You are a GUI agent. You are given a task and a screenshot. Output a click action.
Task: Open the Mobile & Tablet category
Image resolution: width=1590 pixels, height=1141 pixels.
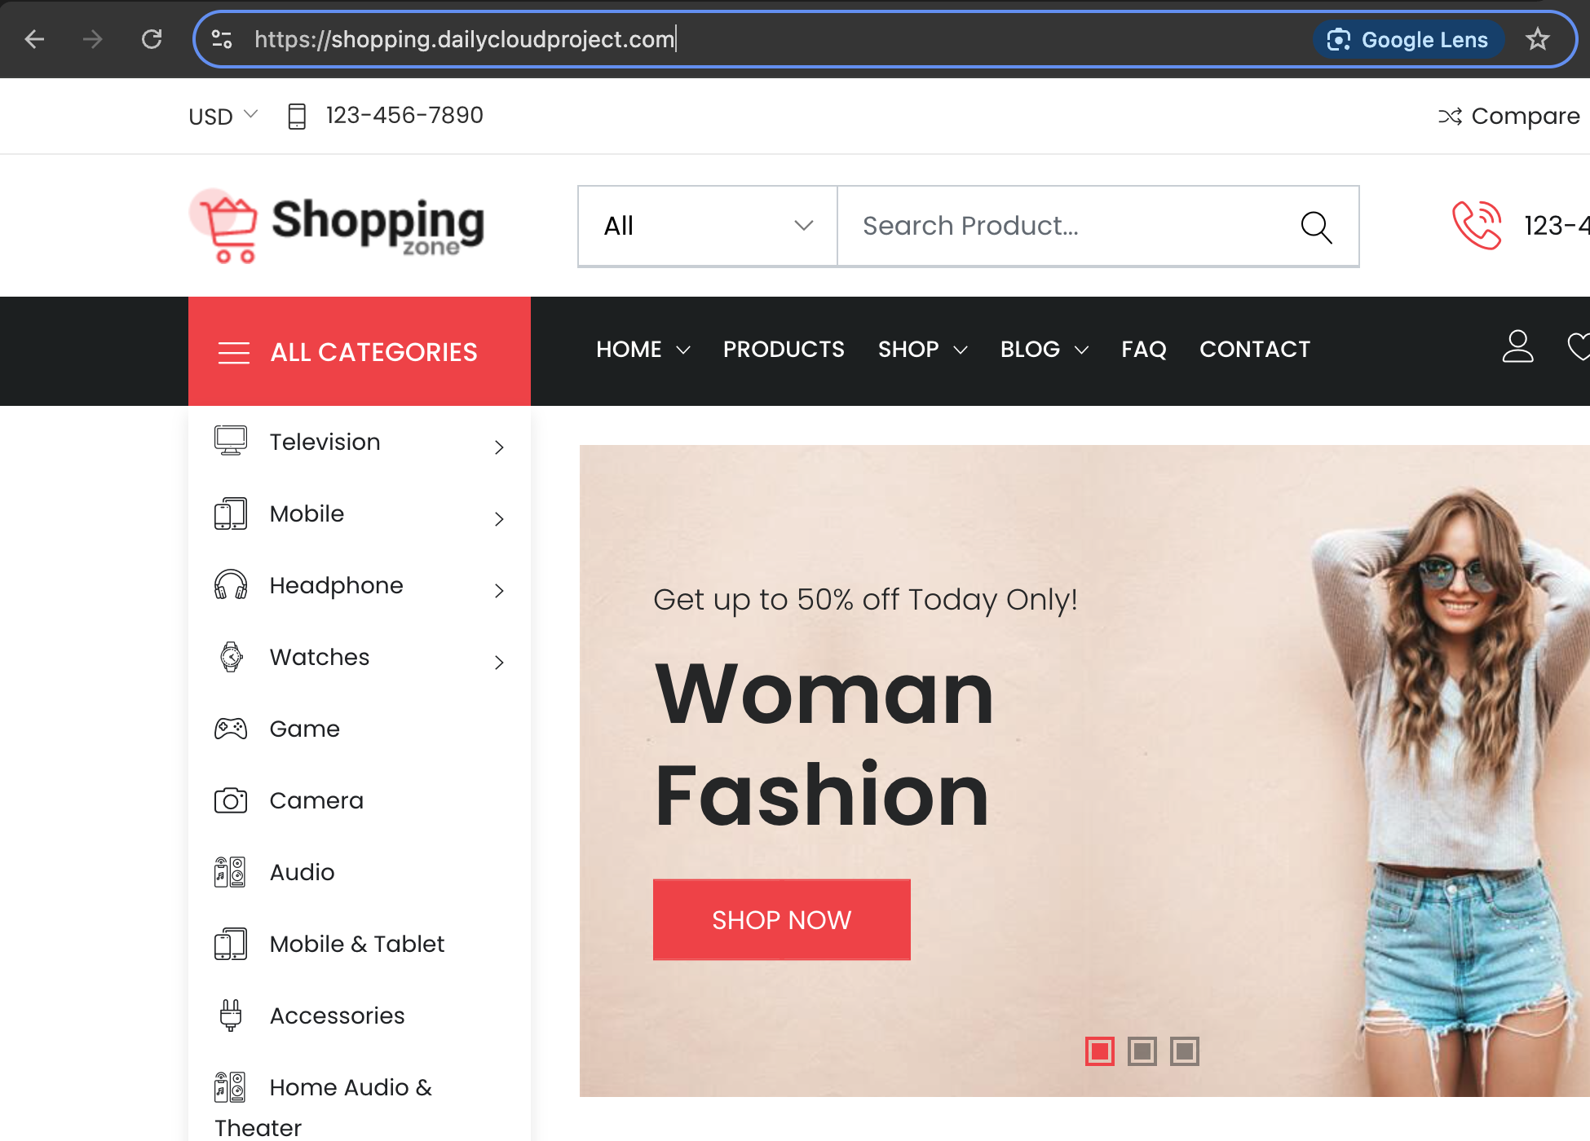tap(356, 944)
